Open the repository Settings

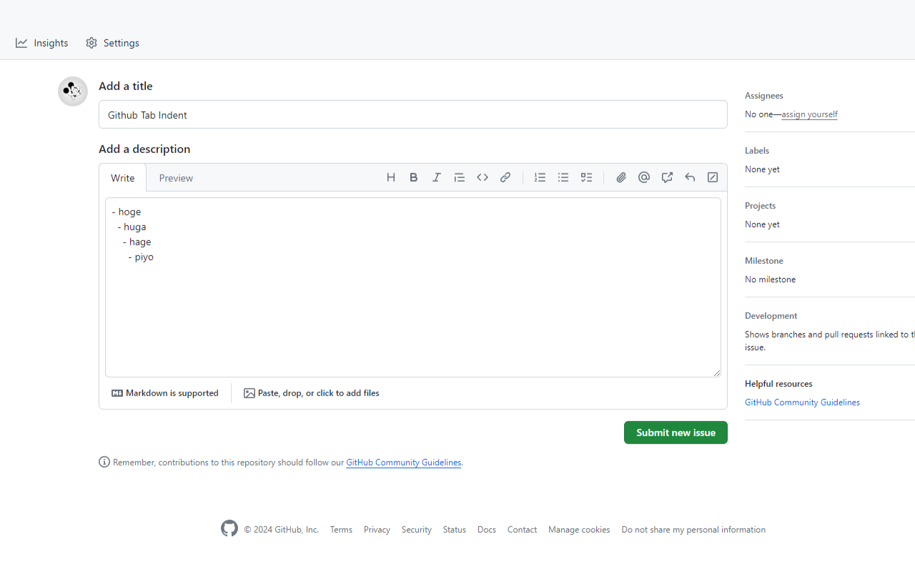(112, 43)
